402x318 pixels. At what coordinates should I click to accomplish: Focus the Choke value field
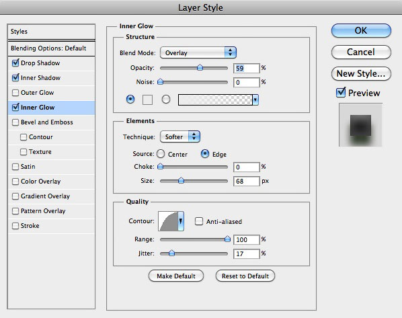click(x=247, y=167)
